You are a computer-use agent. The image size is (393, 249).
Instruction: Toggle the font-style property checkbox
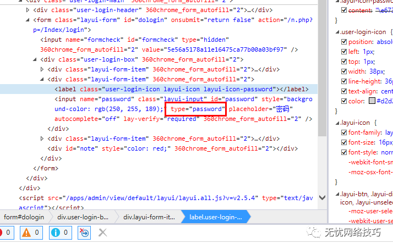coord(344,152)
